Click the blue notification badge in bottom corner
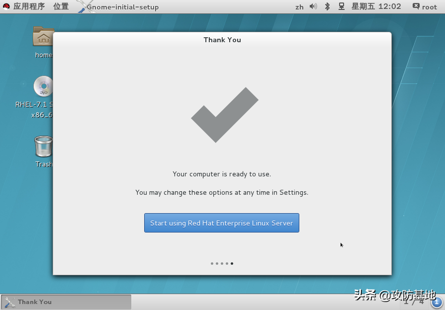 437,302
